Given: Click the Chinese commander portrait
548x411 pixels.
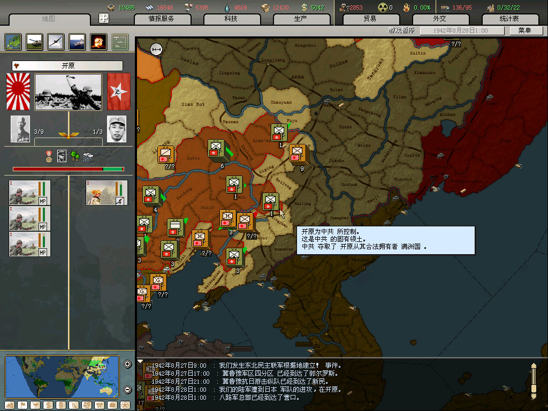Looking at the screenshot, I should [116, 129].
